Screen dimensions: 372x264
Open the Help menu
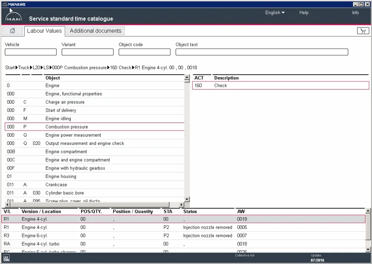(x=304, y=13)
